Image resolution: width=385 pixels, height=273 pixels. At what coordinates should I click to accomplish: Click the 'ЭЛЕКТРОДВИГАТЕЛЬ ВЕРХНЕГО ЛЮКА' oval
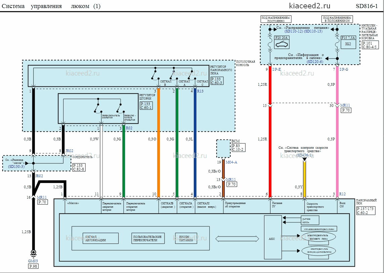click(x=318, y=237)
